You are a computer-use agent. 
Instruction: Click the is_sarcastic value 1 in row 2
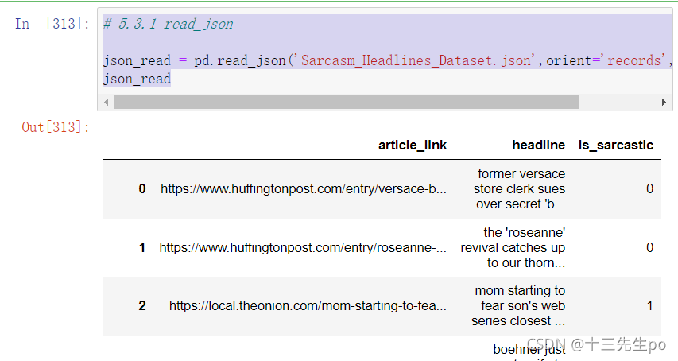[x=649, y=305]
